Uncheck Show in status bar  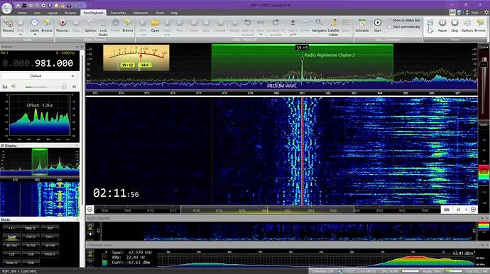coord(389,21)
